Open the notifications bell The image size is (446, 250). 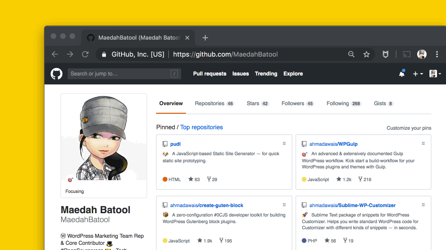coord(402,74)
